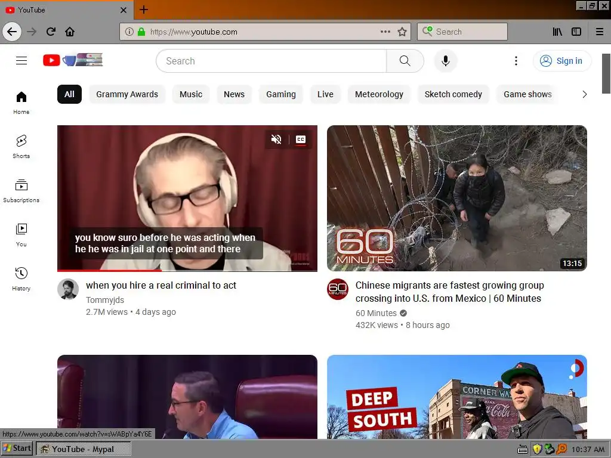Select the Game shows chip
Viewport: 611px width, 458px height.
point(527,94)
